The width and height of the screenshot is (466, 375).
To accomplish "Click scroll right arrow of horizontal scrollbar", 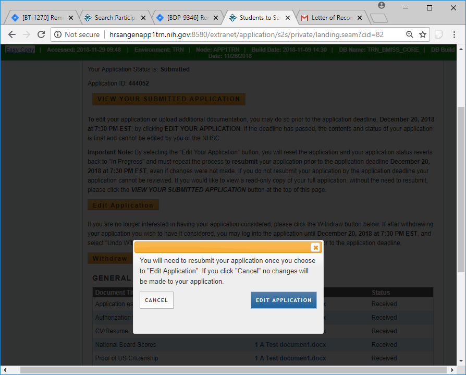I will tap(452, 370).
